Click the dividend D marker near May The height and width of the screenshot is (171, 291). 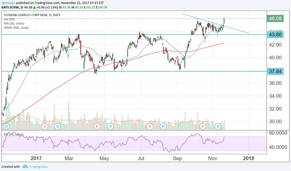(x=111, y=127)
